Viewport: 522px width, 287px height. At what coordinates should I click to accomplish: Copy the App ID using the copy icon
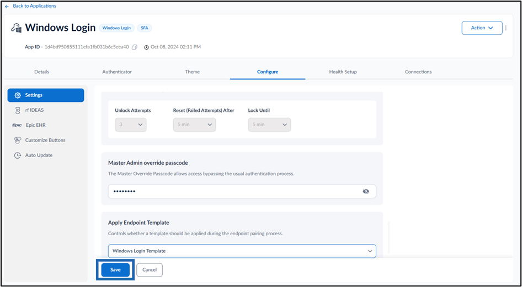(x=135, y=47)
